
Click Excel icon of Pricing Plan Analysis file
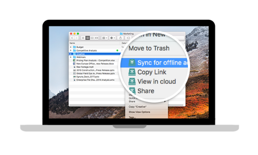74,60
